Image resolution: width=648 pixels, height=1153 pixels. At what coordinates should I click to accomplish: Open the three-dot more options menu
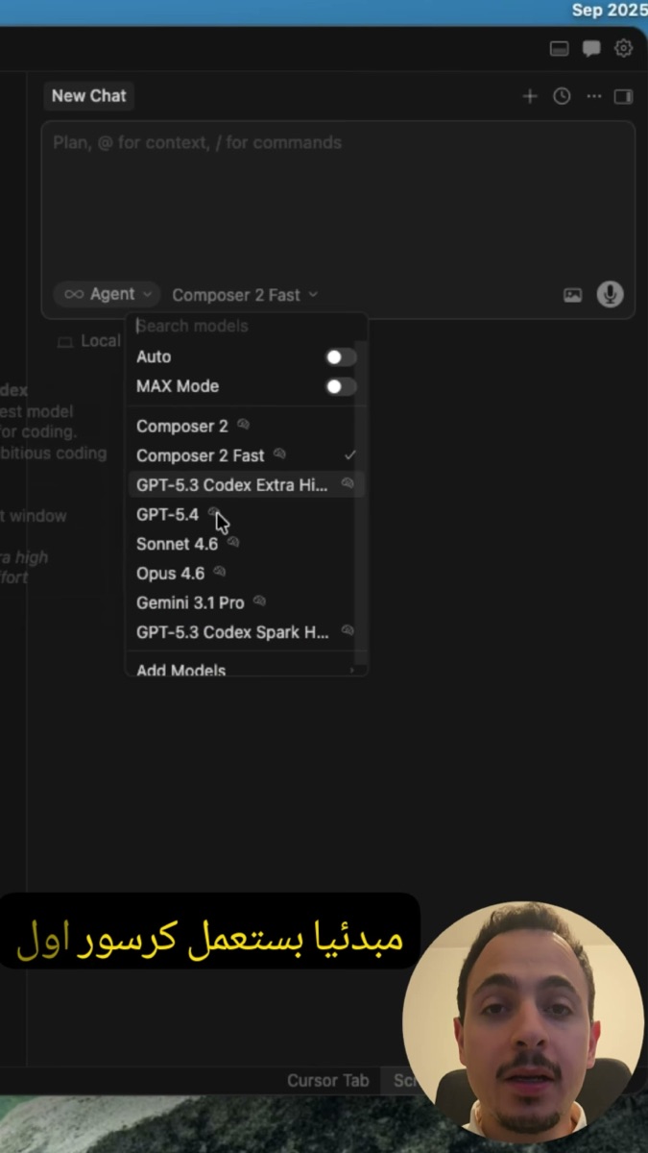pos(594,96)
